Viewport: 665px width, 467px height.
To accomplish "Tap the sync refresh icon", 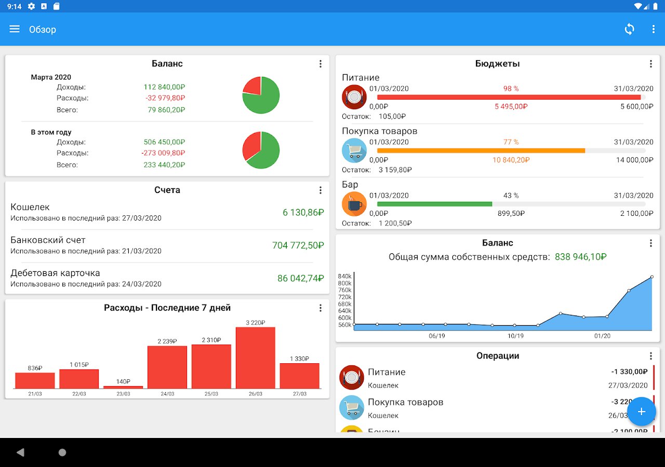I will click(629, 29).
